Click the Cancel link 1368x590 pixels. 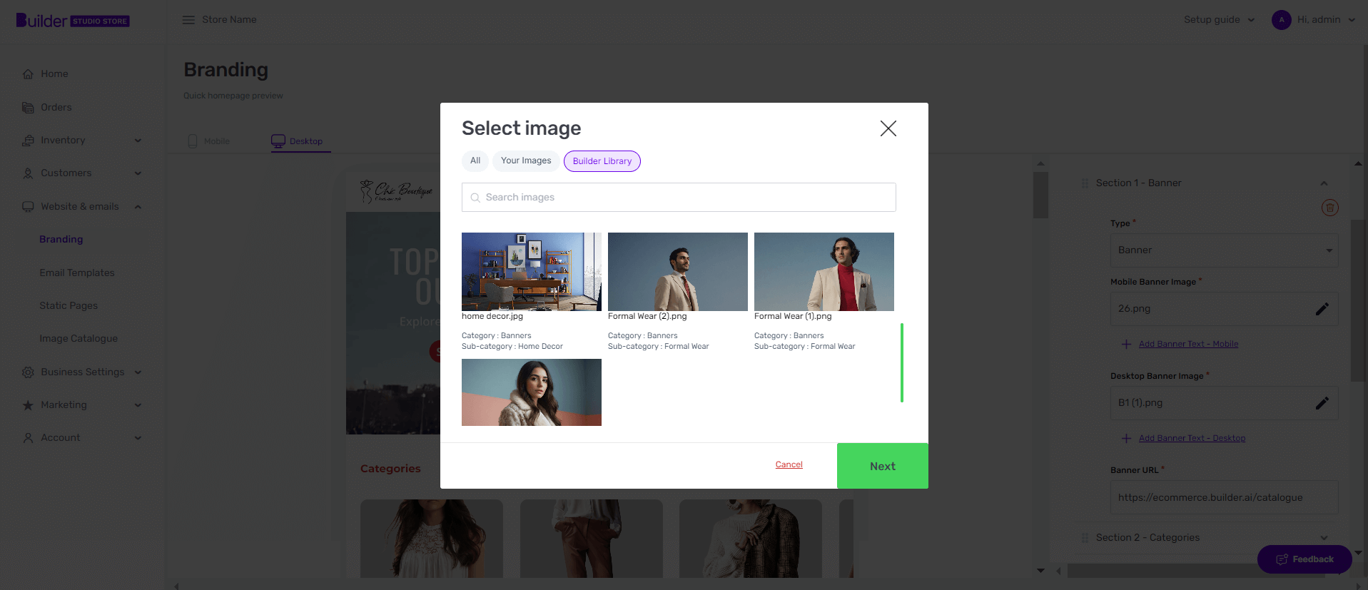(789, 465)
